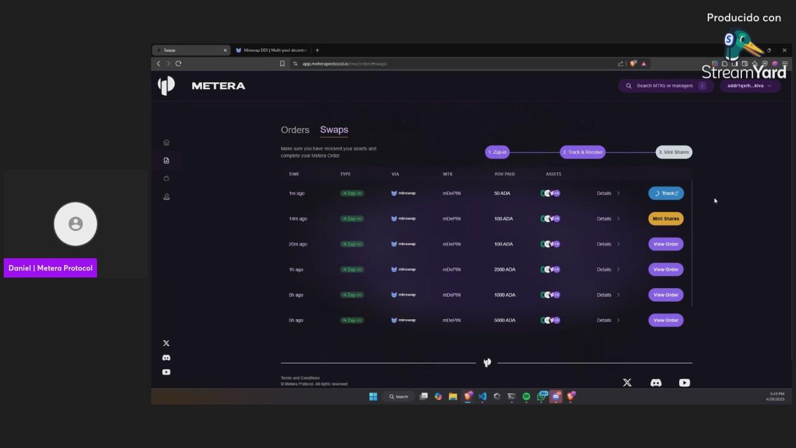796x448 pixels.
Task: Click the Metera logo icon
Action: pos(166,86)
